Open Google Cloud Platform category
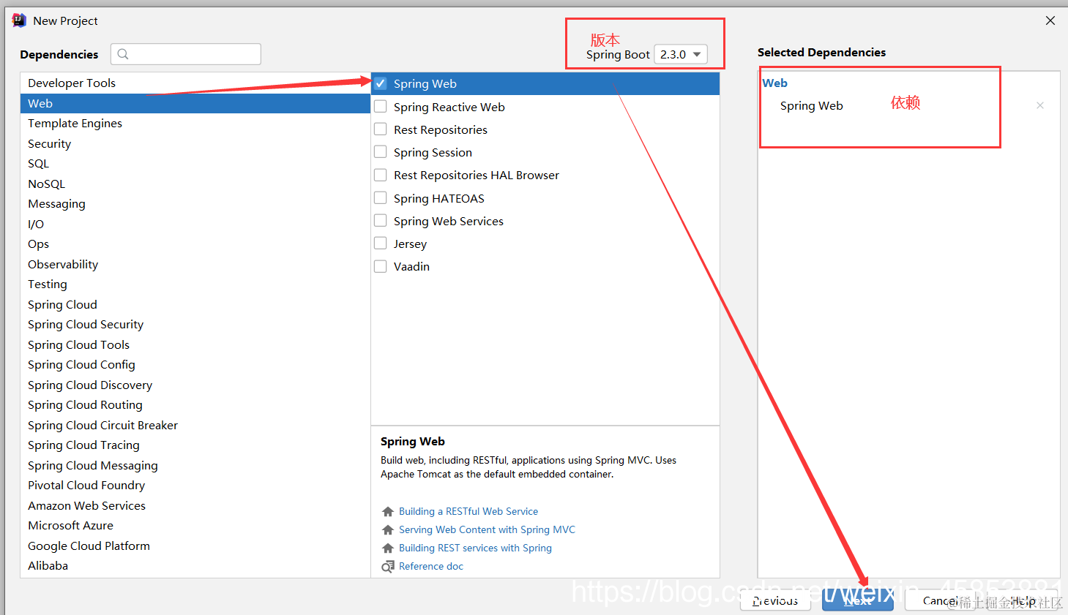This screenshot has height=615, width=1068. point(195,546)
